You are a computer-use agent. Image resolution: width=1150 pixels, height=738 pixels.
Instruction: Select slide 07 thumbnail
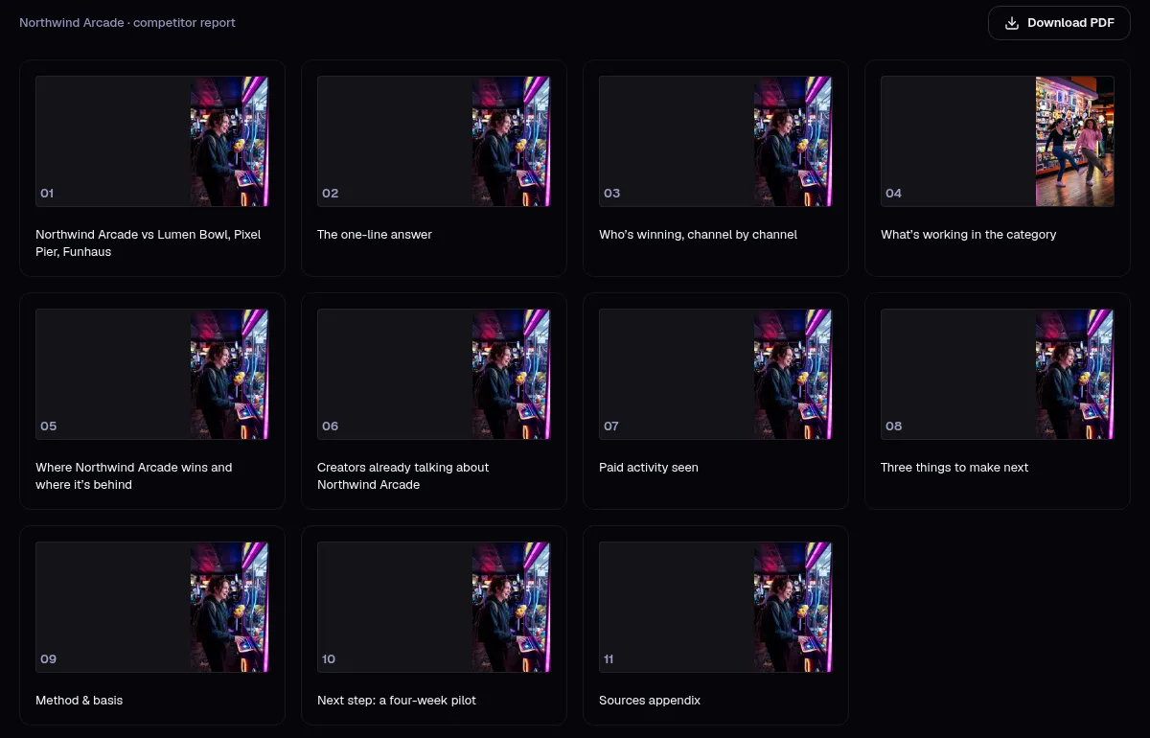tap(716, 375)
